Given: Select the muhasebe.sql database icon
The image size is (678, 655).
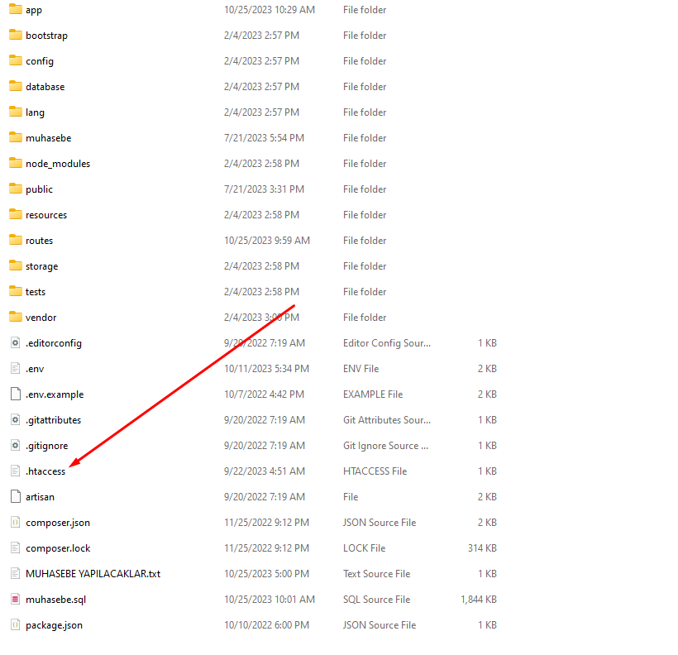Looking at the screenshot, I should [x=16, y=599].
